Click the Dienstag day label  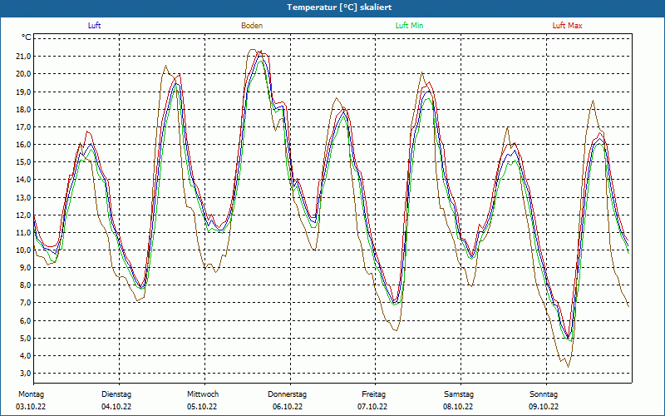[x=116, y=394]
